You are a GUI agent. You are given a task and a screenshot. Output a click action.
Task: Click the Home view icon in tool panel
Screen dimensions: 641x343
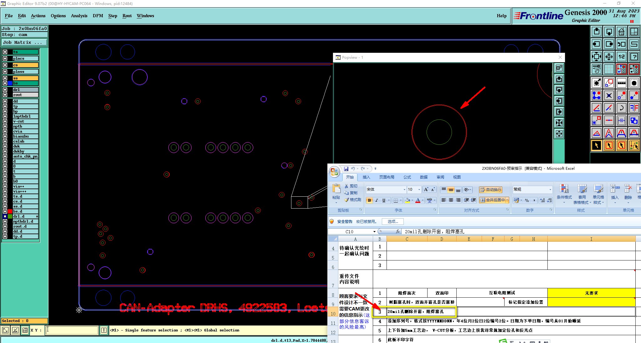click(621, 32)
